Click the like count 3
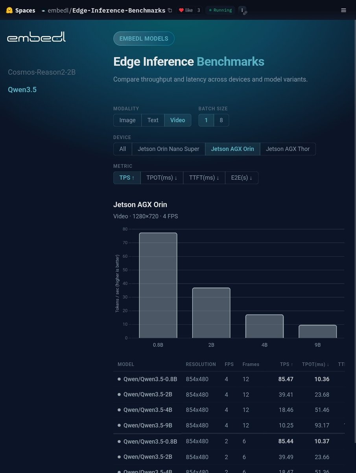Viewport: 356px width, 473px height. tap(199, 10)
